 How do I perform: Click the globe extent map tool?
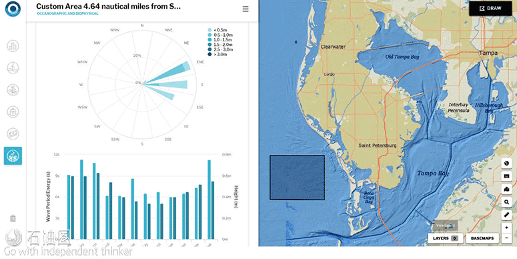coord(506,163)
